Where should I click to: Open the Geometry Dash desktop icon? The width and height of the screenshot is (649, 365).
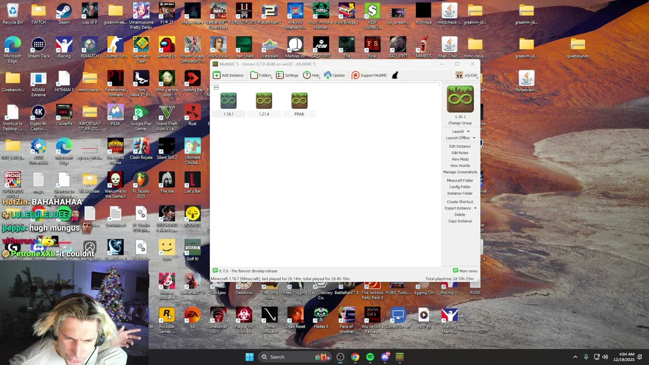click(x=141, y=50)
